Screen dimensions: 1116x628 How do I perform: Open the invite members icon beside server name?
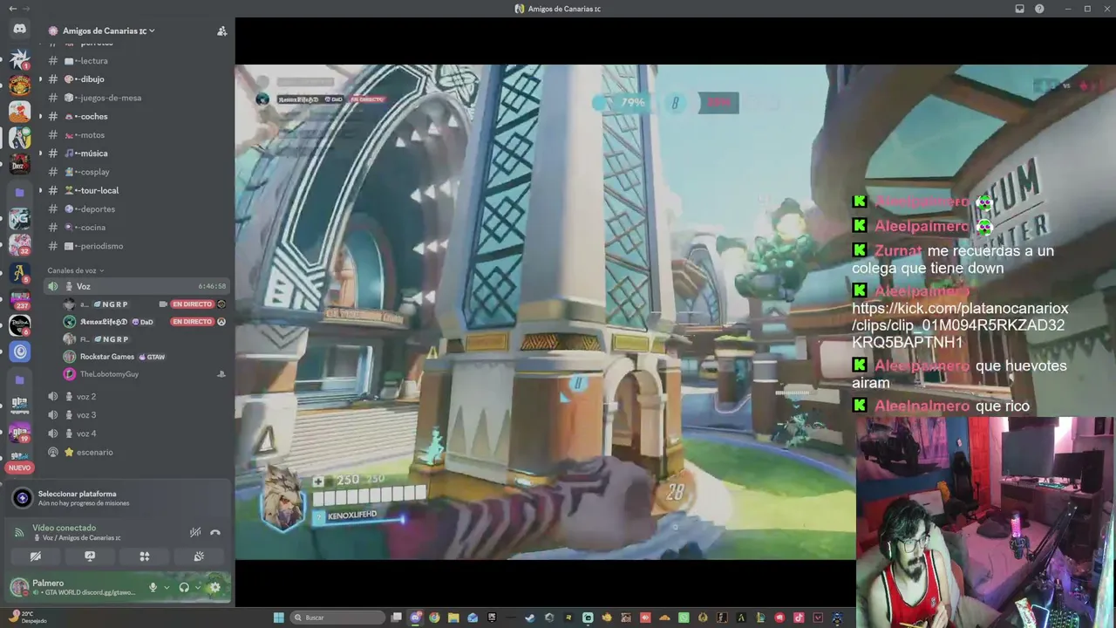tap(221, 31)
